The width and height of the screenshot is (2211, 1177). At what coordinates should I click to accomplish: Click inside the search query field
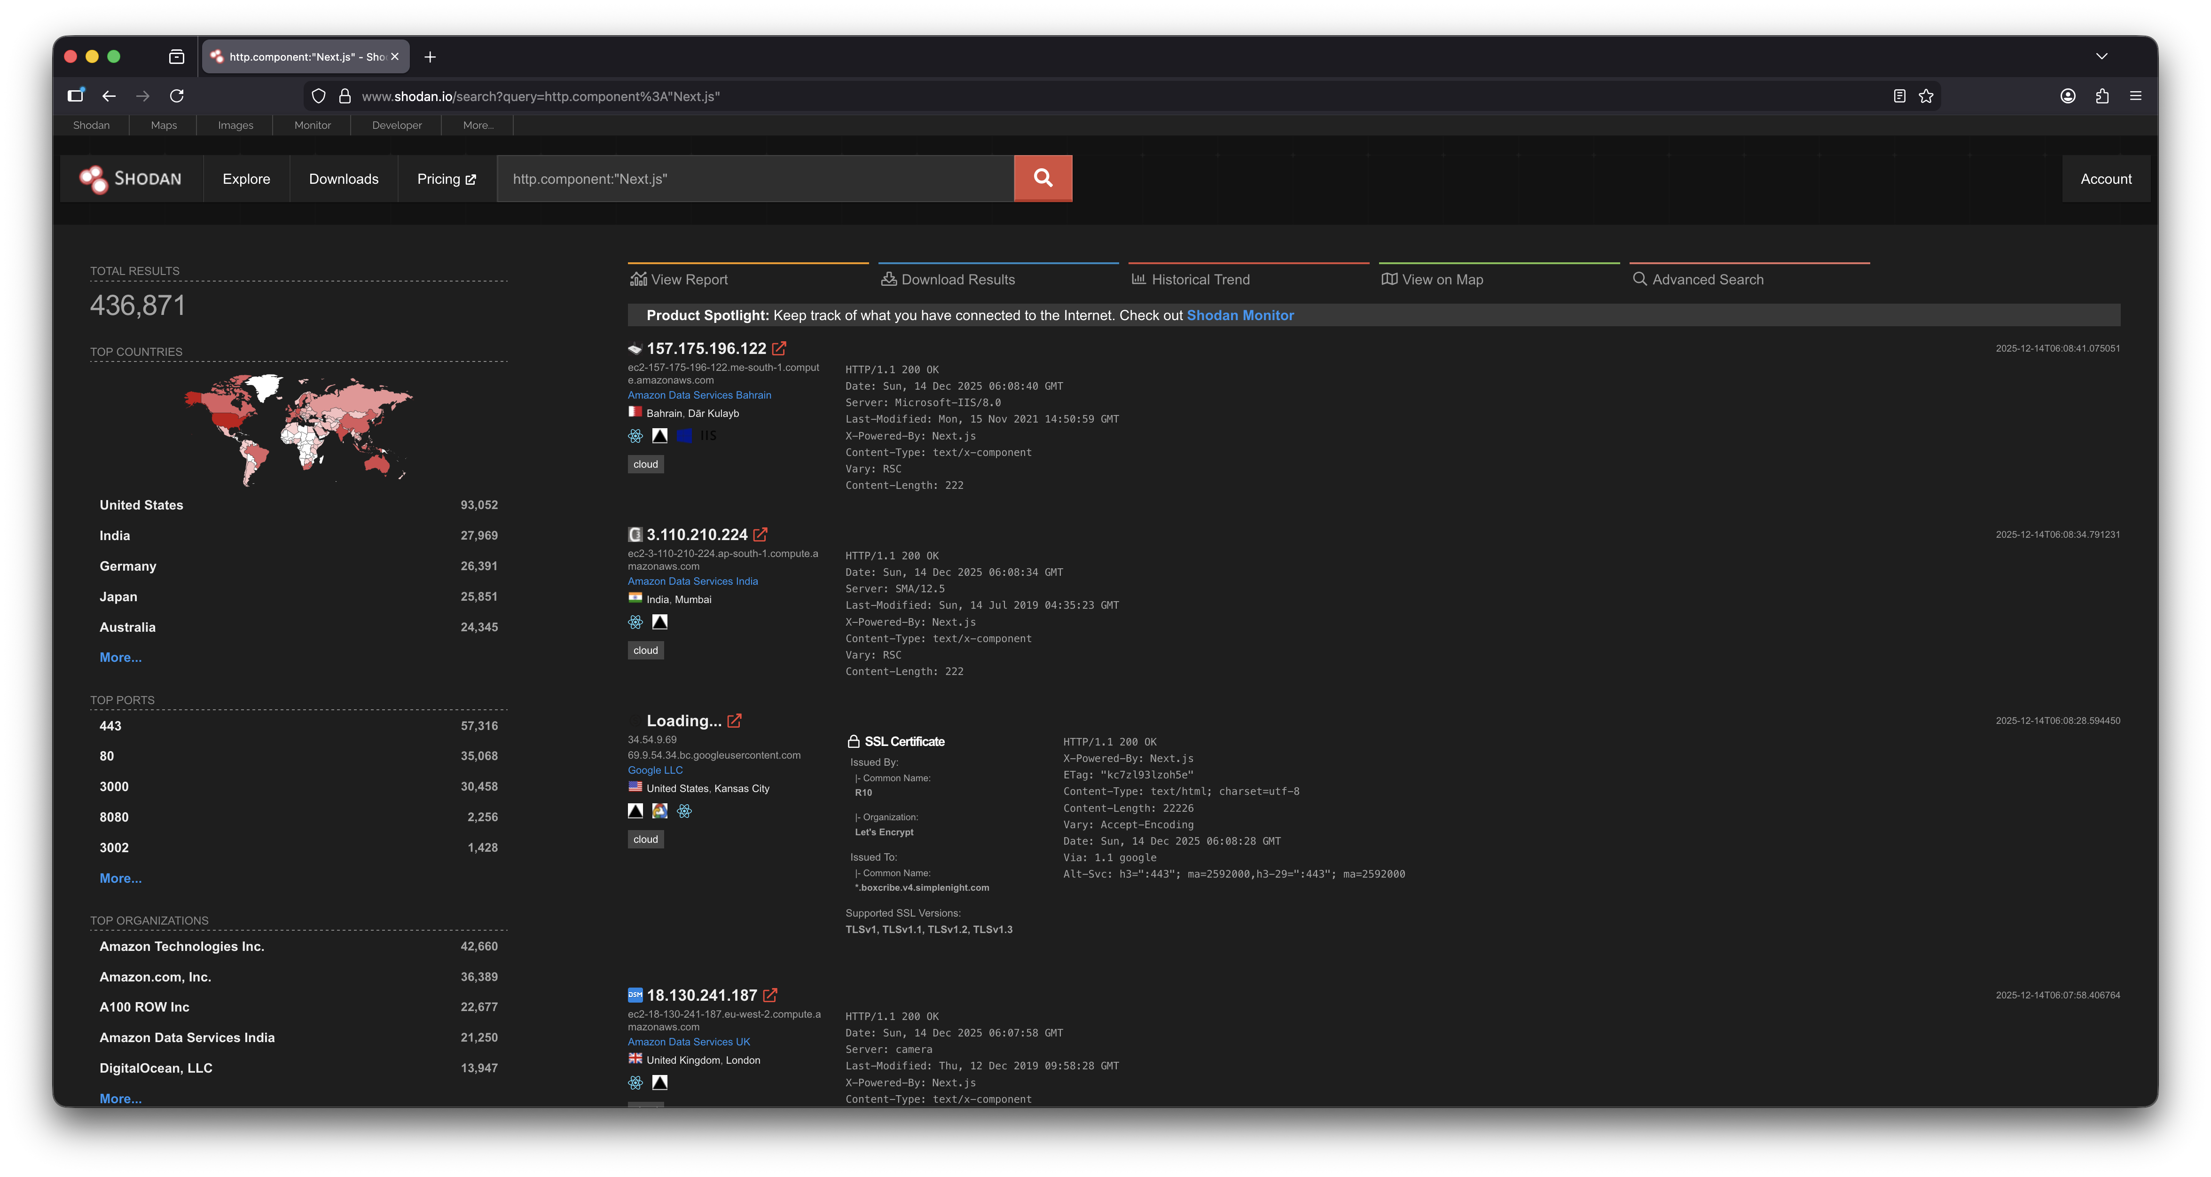click(755, 179)
